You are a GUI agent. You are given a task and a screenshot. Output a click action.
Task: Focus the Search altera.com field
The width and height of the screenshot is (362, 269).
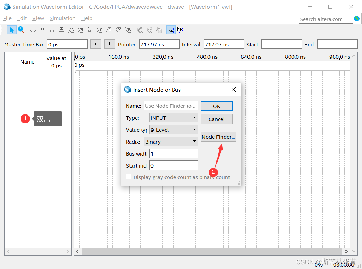click(325, 19)
